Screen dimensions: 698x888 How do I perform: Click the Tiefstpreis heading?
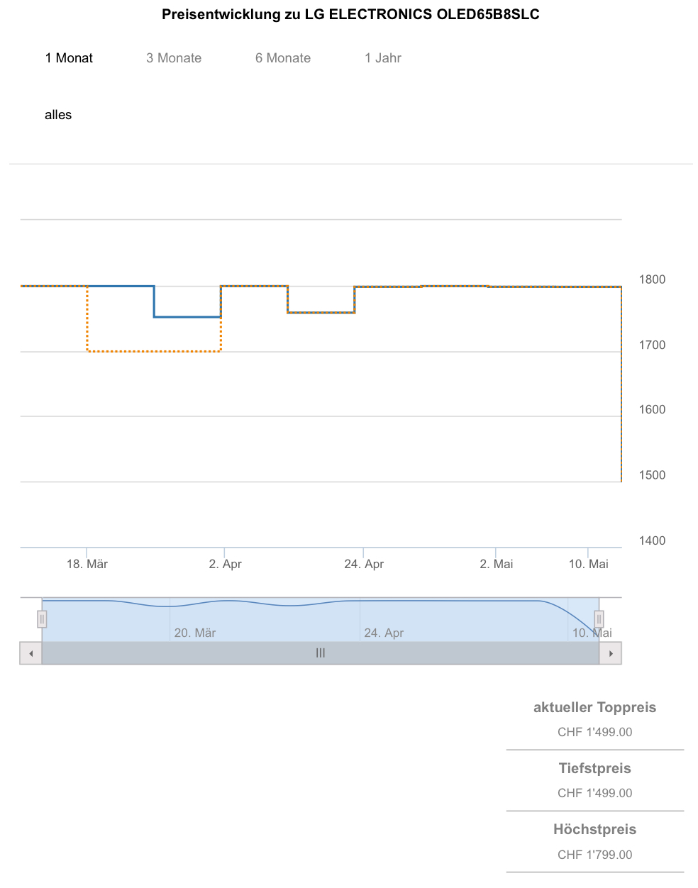click(594, 768)
